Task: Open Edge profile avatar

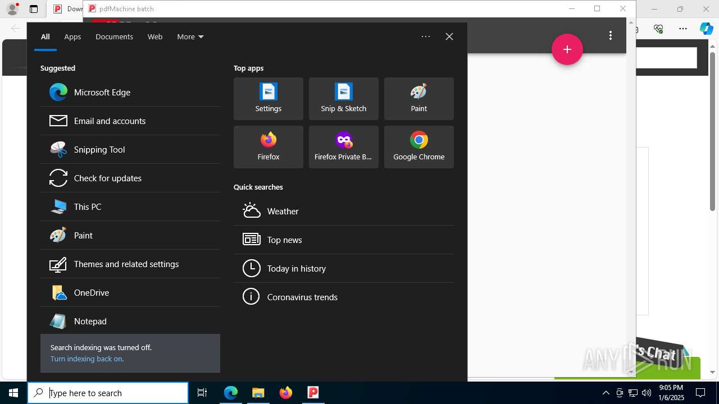Action: click(12, 9)
